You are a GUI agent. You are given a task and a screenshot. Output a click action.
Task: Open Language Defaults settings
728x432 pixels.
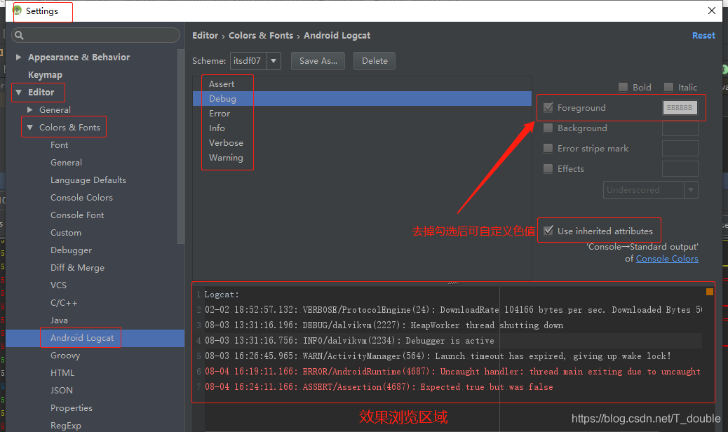[x=88, y=180]
